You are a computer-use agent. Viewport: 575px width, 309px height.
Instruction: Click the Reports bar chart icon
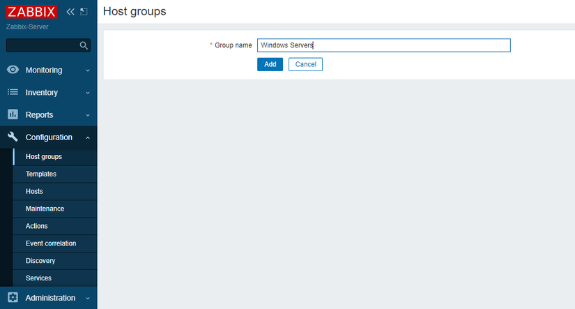tap(13, 114)
